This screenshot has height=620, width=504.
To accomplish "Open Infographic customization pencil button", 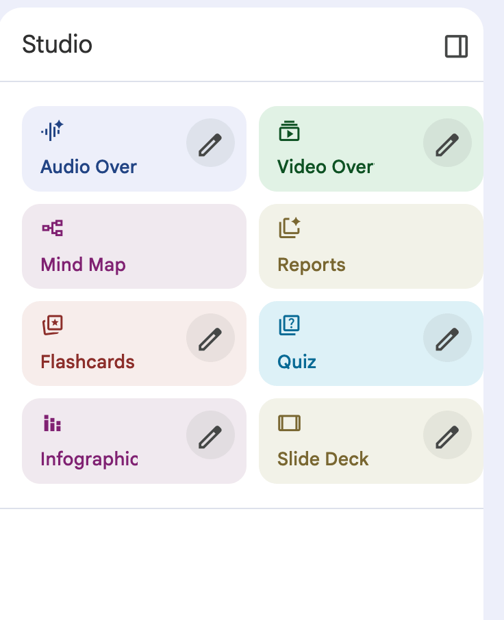I will pos(210,435).
